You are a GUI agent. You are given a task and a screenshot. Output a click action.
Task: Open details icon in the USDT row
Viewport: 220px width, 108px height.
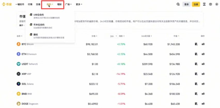(x=196, y=64)
